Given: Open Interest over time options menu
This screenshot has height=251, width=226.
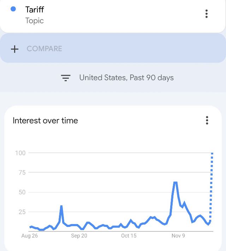Looking at the screenshot, I should 207,120.
